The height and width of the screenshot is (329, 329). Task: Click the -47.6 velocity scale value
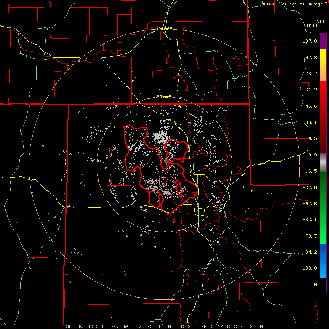pos(311,203)
